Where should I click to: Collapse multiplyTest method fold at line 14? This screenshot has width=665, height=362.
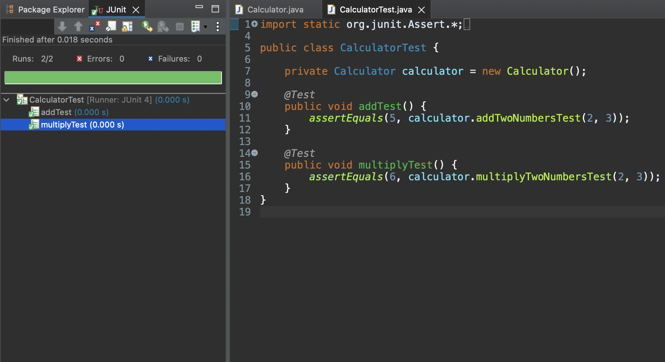pos(255,153)
